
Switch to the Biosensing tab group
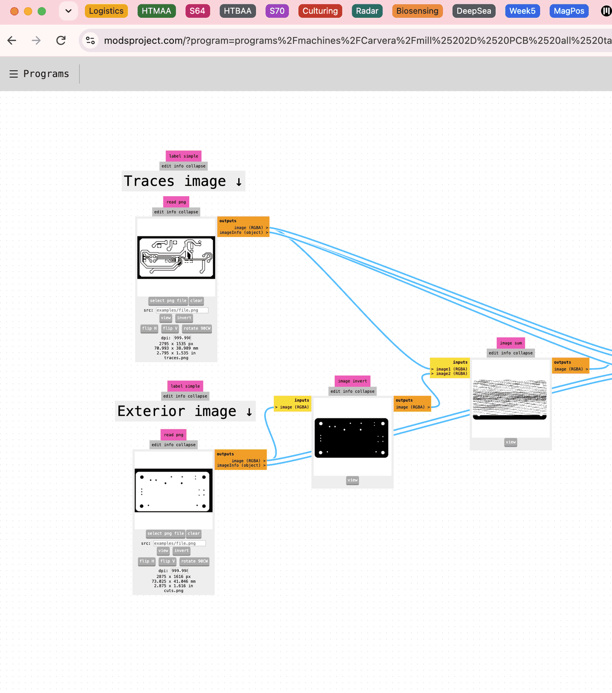point(417,11)
